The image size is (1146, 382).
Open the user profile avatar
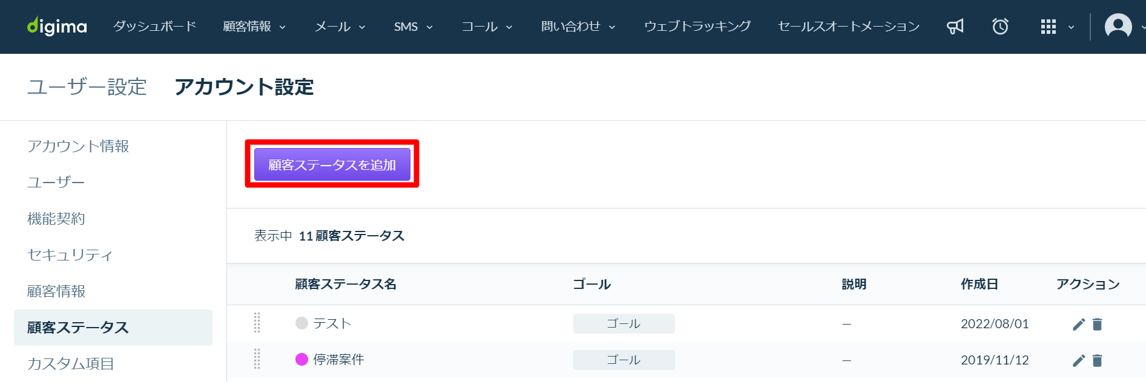click(x=1118, y=27)
